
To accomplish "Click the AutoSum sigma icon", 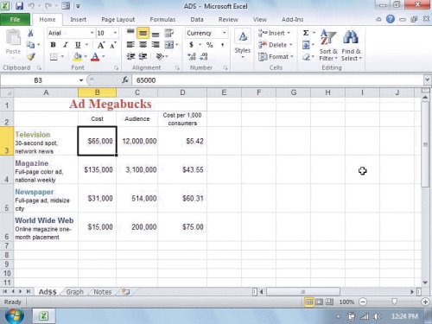I will coord(306,33).
